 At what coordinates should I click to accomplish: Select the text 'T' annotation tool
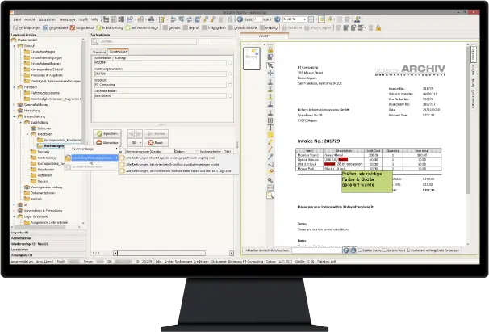tap(270, 128)
